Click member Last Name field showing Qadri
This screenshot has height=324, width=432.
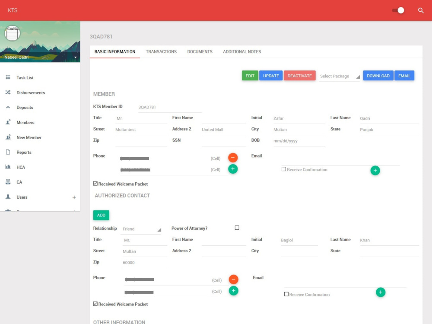pyautogui.click(x=389, y=118)
